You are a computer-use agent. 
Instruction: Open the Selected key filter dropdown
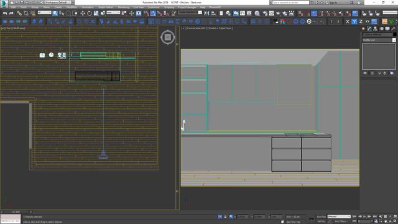click(x=339, y=217)
